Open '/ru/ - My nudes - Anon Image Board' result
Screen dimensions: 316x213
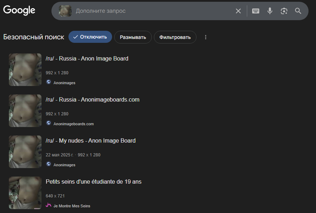pyautogui.click(x=90, y=140)
